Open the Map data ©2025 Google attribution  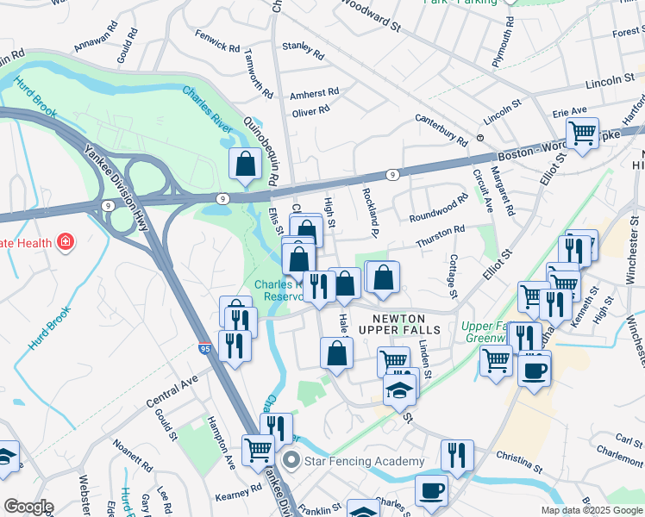592,511
